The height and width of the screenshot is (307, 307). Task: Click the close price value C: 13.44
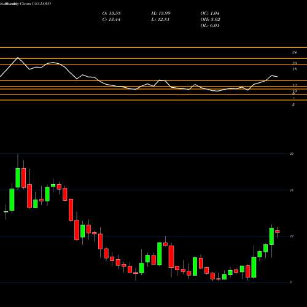click(111, 20)
